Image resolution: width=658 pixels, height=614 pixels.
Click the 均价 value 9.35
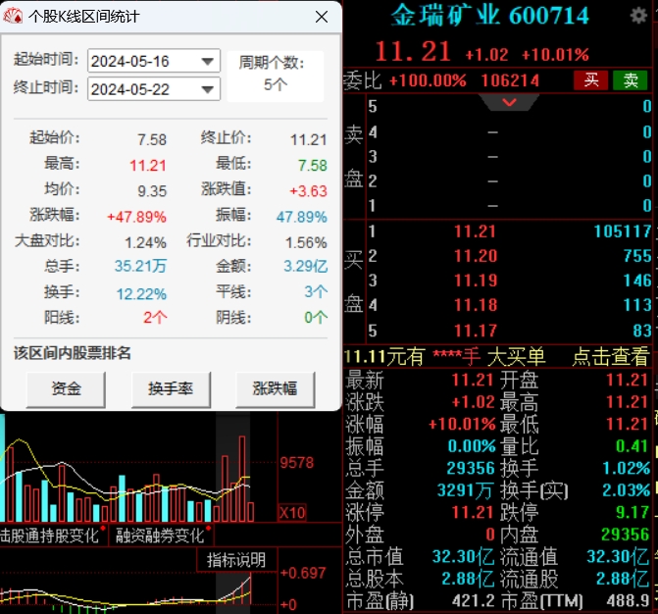pyautogui.click(x=152, y=191)
